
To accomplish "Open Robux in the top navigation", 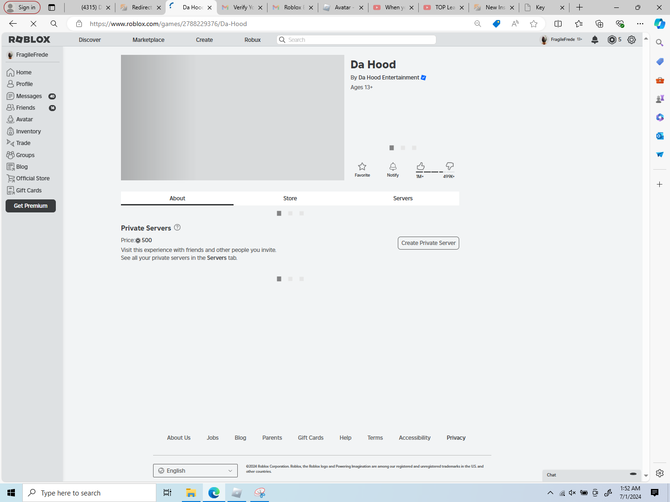I will coord(253,40).
